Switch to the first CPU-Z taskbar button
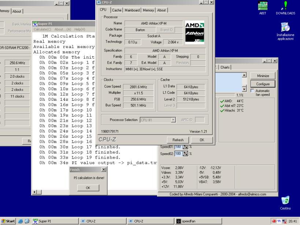The height and width of the screenshot is (225, 300). click(x=103, y=221)
